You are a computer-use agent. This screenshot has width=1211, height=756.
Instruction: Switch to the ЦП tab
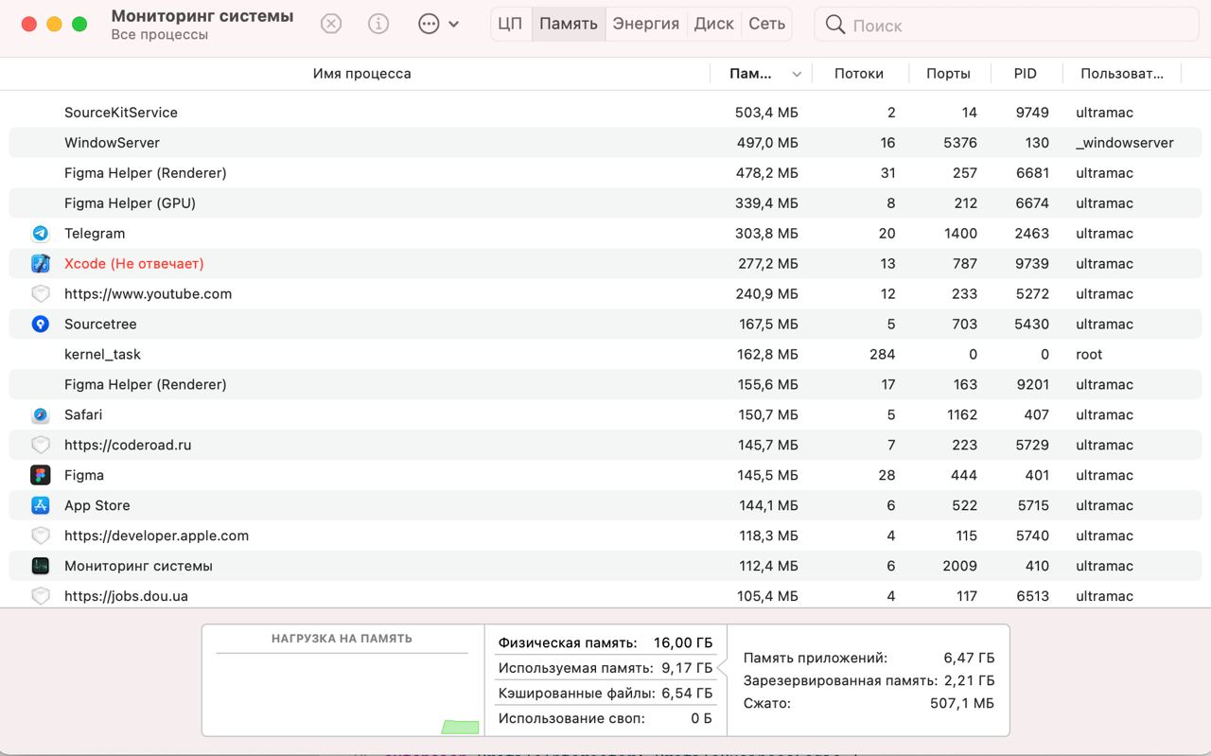point(510,24)
